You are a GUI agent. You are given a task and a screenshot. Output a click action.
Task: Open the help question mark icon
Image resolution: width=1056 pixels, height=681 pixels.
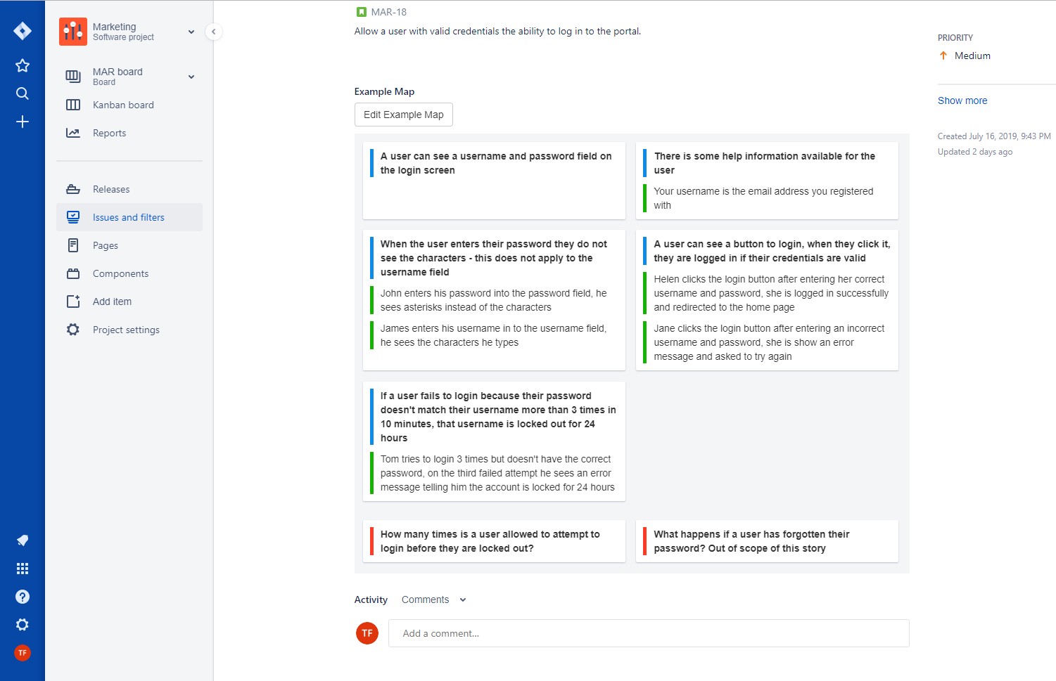pos(22,596)
